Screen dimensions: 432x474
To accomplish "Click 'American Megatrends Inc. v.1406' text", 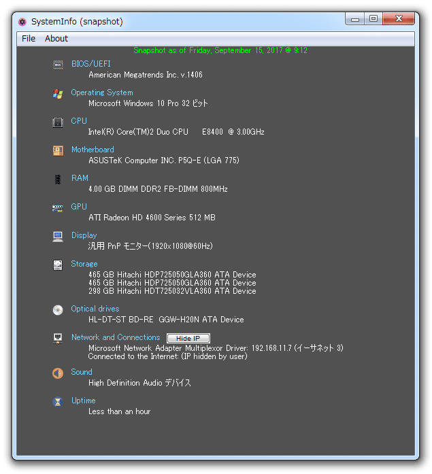I will click(146, 75).
